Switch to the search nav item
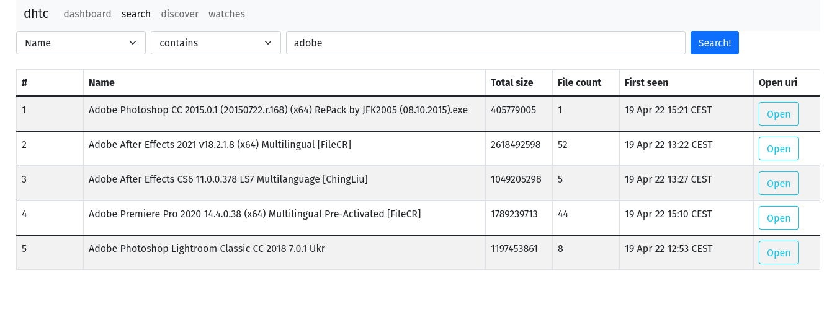This screenshot has height=315, width=832. tap(136, 14)
